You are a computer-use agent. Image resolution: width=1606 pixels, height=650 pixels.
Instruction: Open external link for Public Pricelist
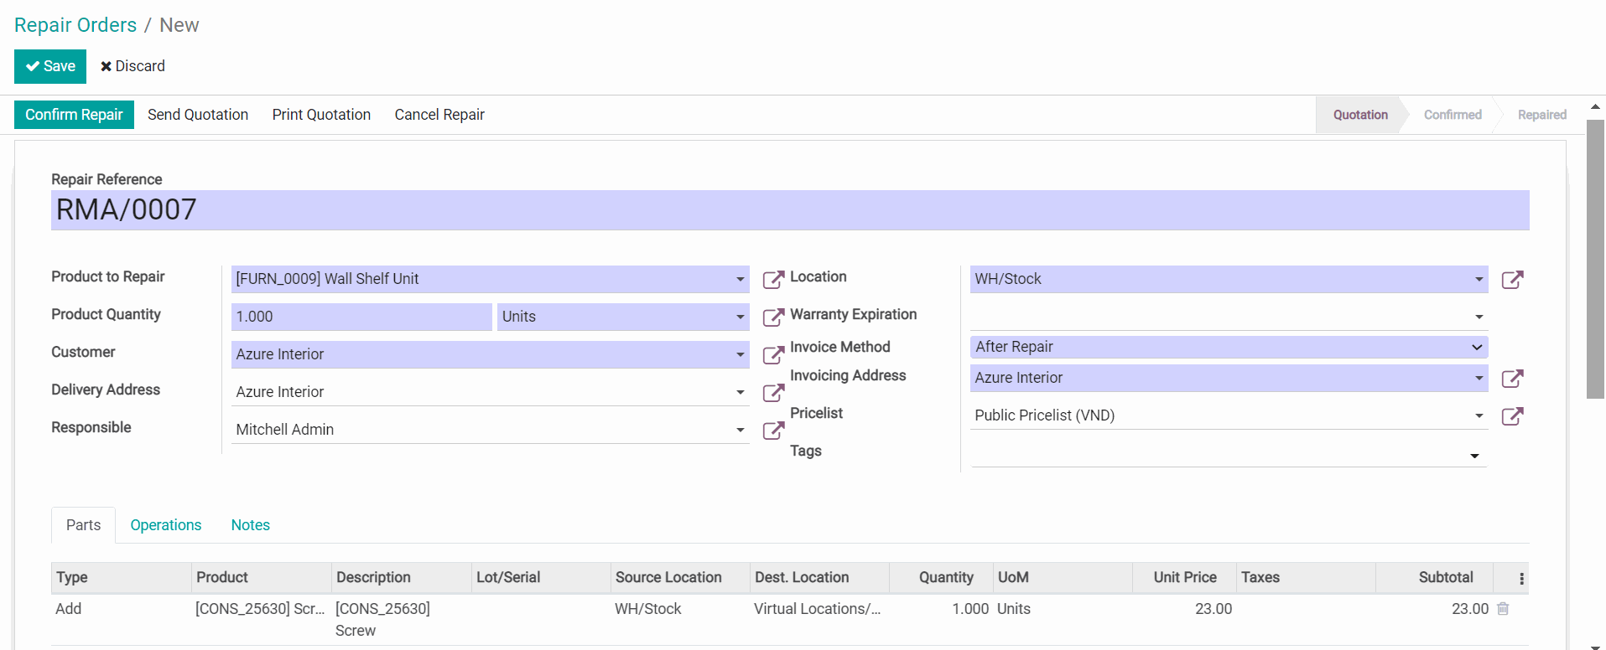click(x=1511, y=416)
